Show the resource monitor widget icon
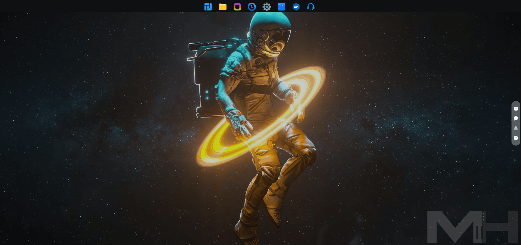This screenshot has height=245, width=521. pos(516,109)
